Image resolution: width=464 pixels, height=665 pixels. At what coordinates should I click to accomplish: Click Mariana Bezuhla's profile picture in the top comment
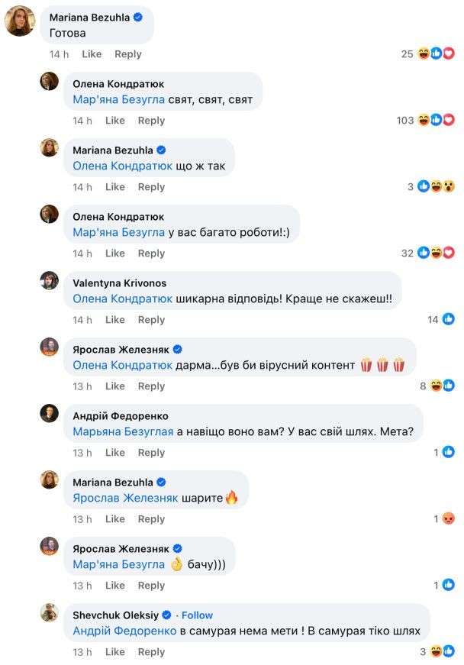tap(20, 21)
